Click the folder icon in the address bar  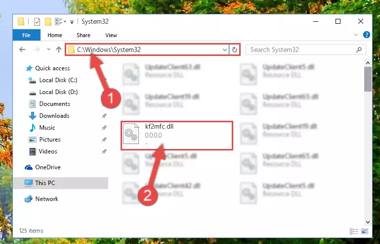(x=71, y=50)
